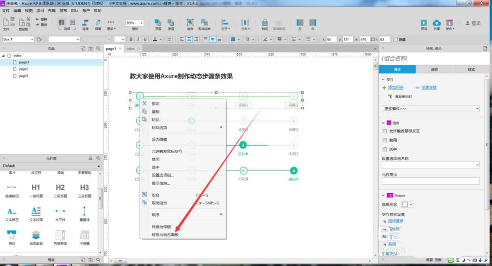Click the lock aspect ratio icon
492x266 pixels.
[x=372, y=39]
